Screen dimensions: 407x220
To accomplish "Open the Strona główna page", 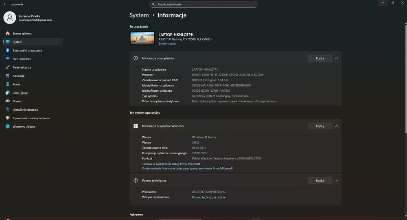I will [x=33, y=33].
